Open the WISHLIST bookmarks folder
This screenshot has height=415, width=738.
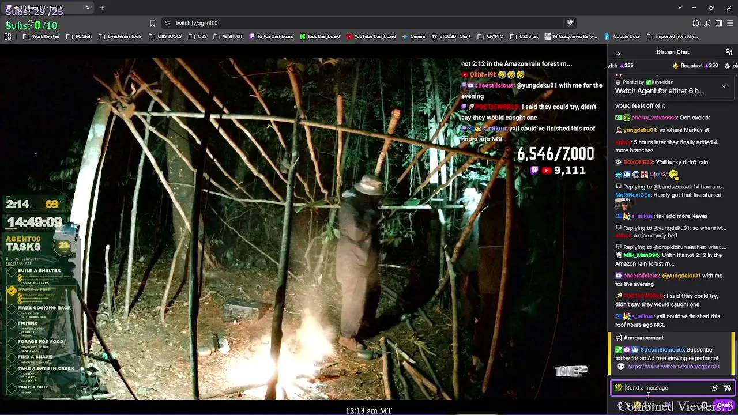[x=228, y=36]
